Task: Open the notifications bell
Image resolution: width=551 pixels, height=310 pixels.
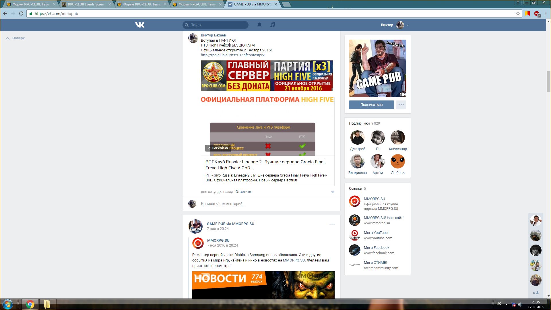Action: coord(259,25)
